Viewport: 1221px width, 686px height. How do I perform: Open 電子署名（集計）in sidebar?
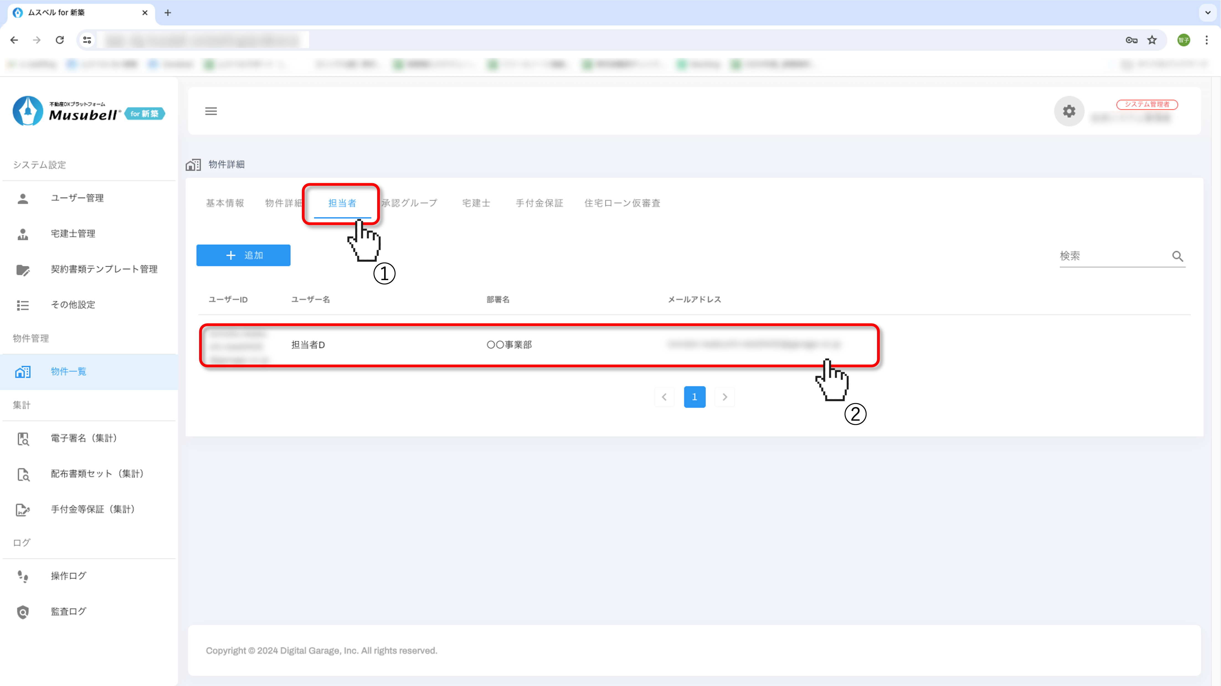(x=84, y=438)
